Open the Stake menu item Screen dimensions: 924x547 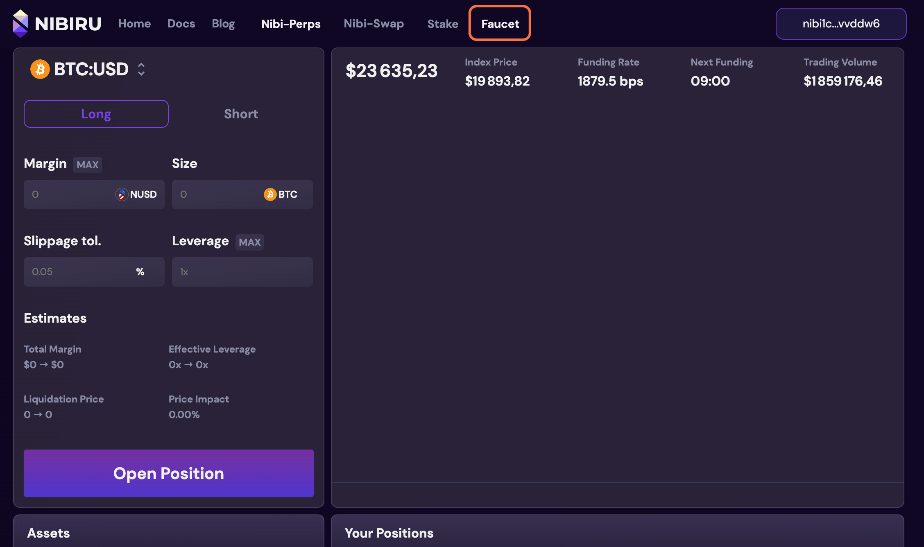click(x=442, y=24)
